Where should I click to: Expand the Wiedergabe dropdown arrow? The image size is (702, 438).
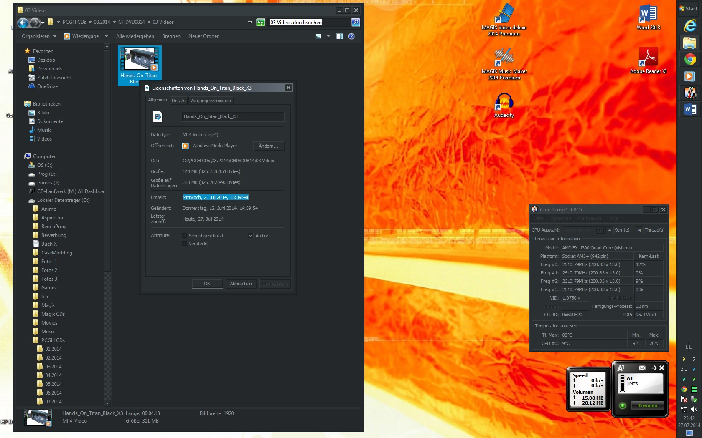pos(106,36)
